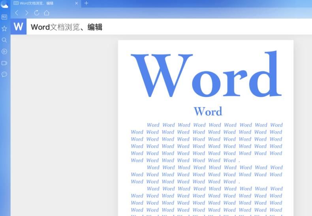
Task: Reload the page with refresh icon
Action: [37, 13]
